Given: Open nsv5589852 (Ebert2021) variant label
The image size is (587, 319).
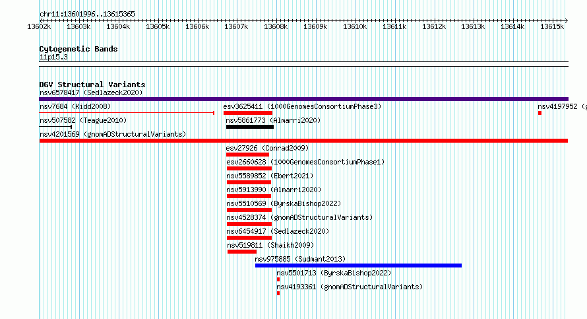Looking at the screenshot, I should 270,176.
